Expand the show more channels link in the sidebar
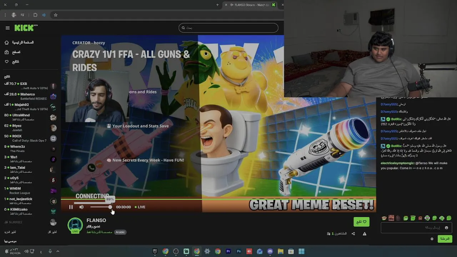 [10, 232]
